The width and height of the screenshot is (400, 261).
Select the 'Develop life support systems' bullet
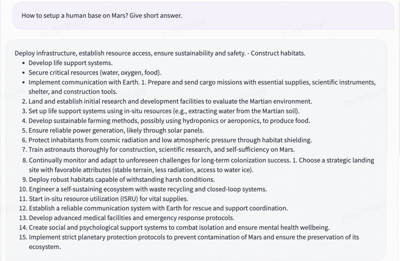[x=70, y=63]
